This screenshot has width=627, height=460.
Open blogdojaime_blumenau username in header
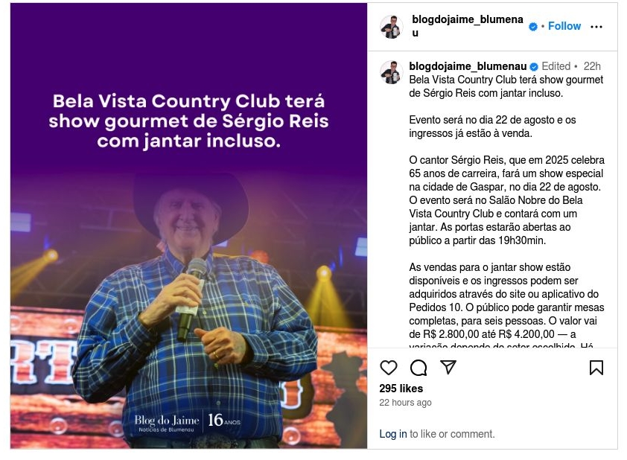coord(468,26)
